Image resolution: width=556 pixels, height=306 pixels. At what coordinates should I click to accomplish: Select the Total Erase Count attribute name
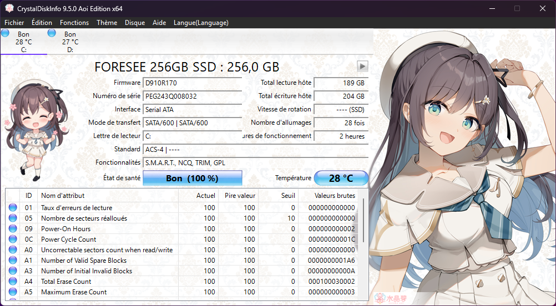(x=66, y=282)
